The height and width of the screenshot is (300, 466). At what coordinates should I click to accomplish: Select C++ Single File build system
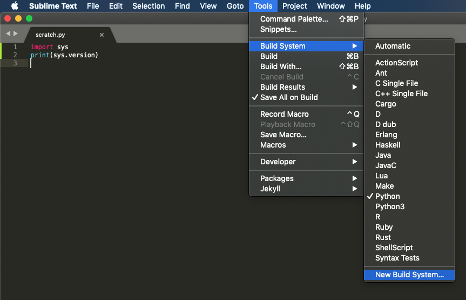(x=409, y=94)
